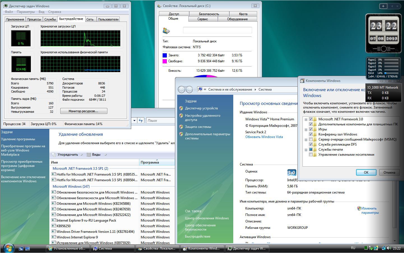Open the Виды dropdown arrow
The height and width of the screenshot is (253, 404).
tap(105, 155)
